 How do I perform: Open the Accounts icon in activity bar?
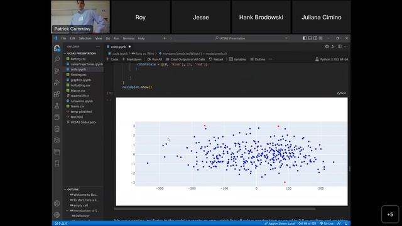click(x=57, y=203)
